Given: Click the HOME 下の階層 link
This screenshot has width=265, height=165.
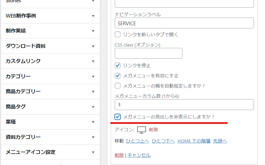Looking at the screenshot, I should pyautogui.click(x=194, y=141).
